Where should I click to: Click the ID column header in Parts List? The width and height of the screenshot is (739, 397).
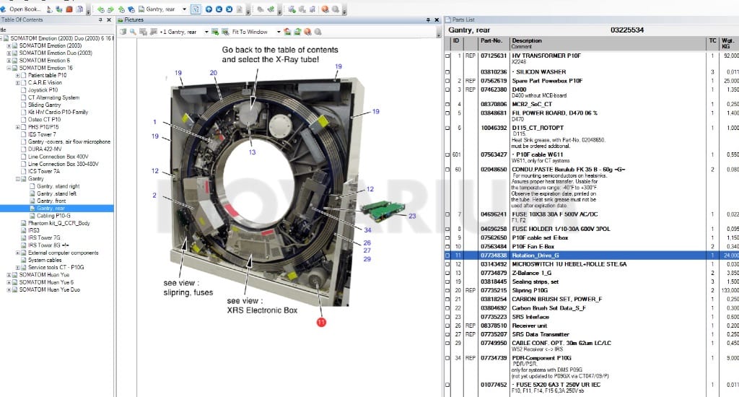[x=457, y=43]
